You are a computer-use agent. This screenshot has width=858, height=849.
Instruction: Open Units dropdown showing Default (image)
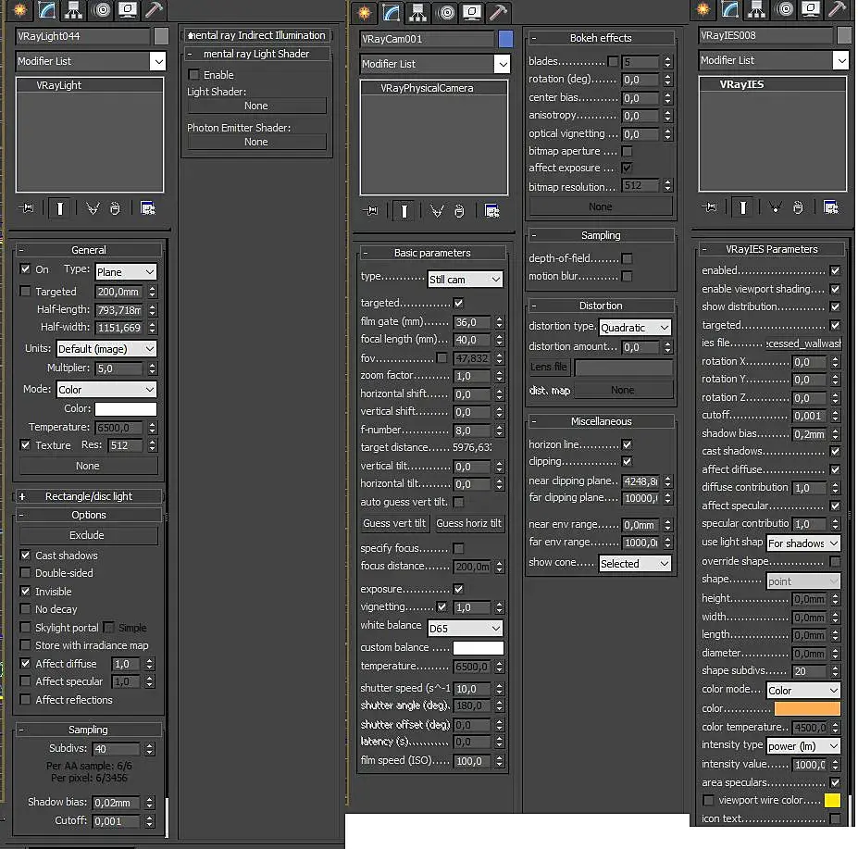coord(106,349)
